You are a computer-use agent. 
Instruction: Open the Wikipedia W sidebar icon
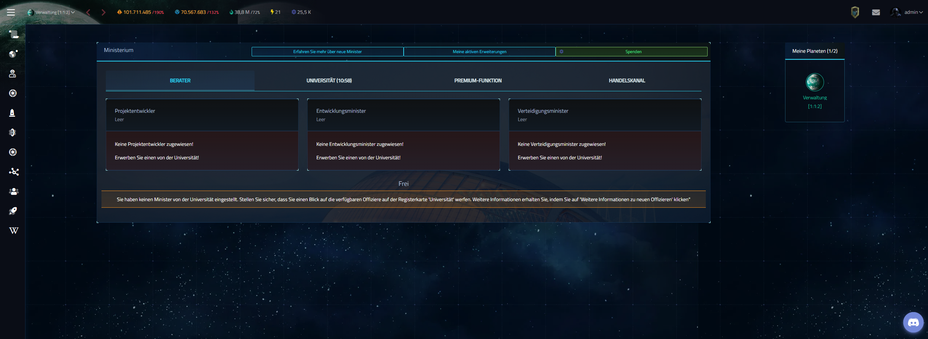pos(13,231)
